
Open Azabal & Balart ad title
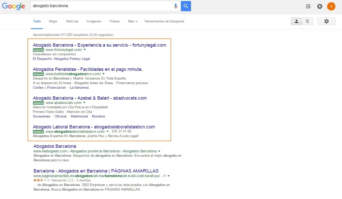click(x=90, y=98)
